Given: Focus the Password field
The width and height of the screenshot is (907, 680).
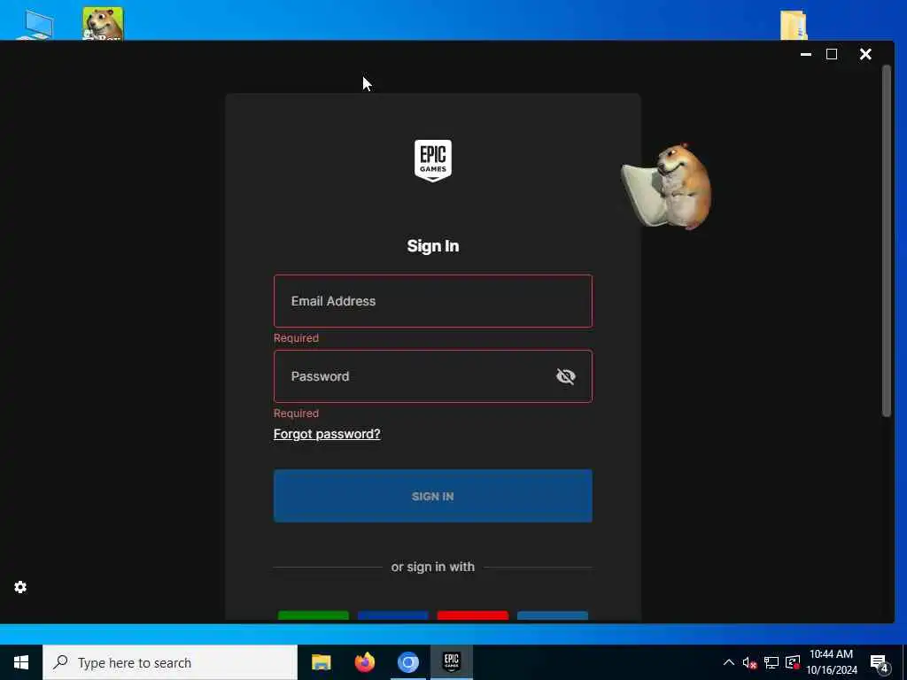Looking at the screenshot, I should tap(432, 375).
